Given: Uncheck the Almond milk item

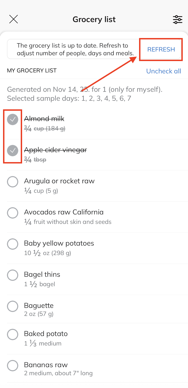Looking at the screenshot, I should click(x=12, y=119).
